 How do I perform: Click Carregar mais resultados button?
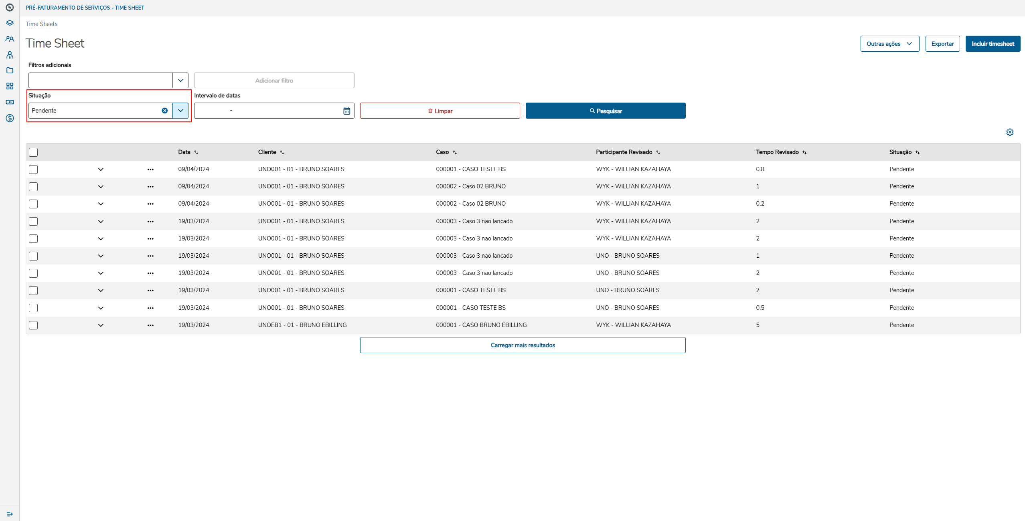[523, 345]
